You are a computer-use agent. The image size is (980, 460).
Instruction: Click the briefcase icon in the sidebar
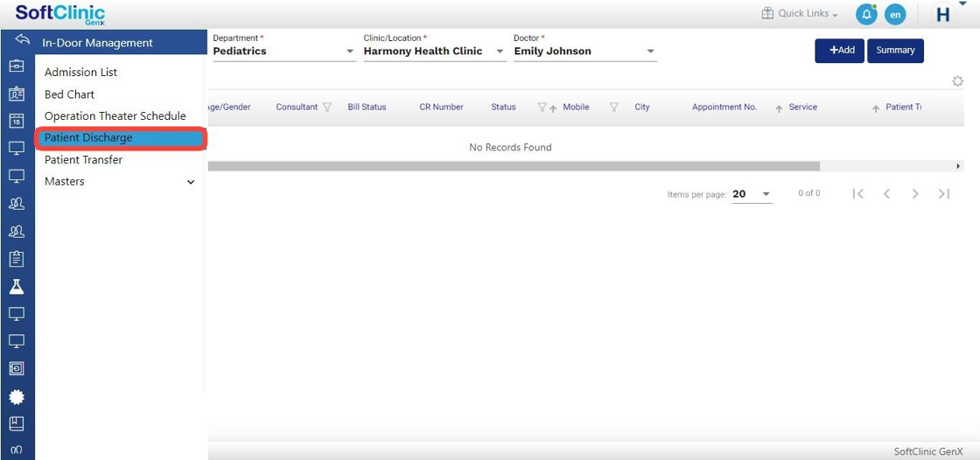tap(16, 66)
